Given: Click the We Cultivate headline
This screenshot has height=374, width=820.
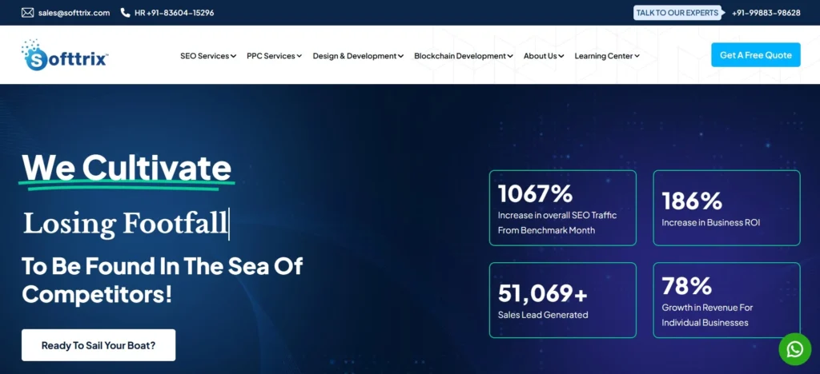Looking at the screenshot, I should coord(127,168).
